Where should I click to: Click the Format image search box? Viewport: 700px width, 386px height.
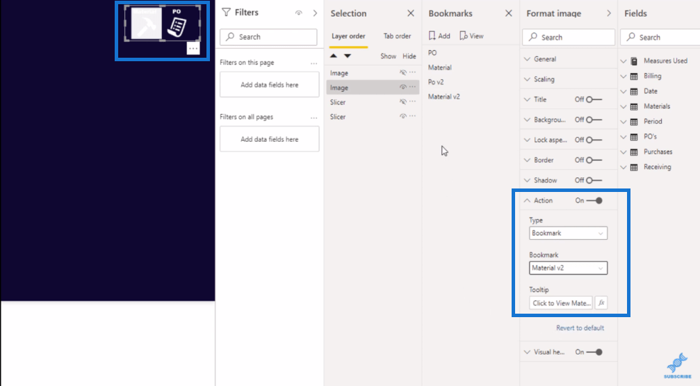pos(569,38)
